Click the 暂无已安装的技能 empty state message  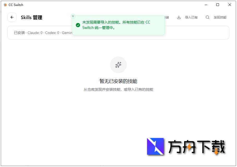(118, 81)
